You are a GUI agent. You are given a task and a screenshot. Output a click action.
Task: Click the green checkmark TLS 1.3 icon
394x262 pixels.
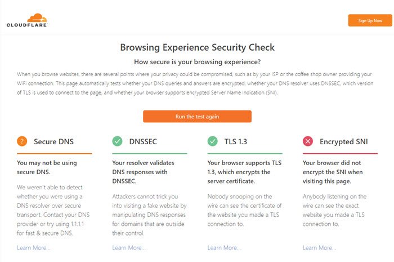212,141
